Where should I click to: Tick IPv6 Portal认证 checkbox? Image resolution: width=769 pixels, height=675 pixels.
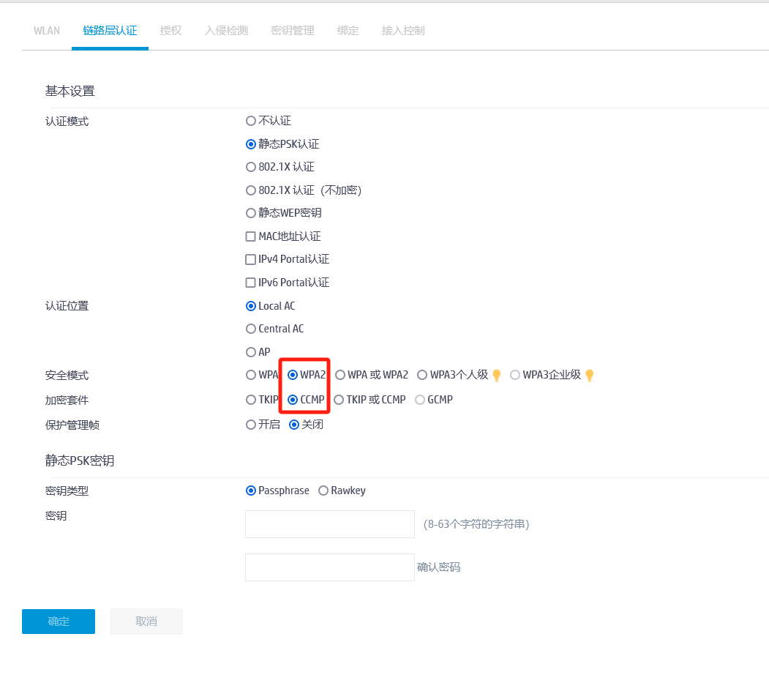251,283
